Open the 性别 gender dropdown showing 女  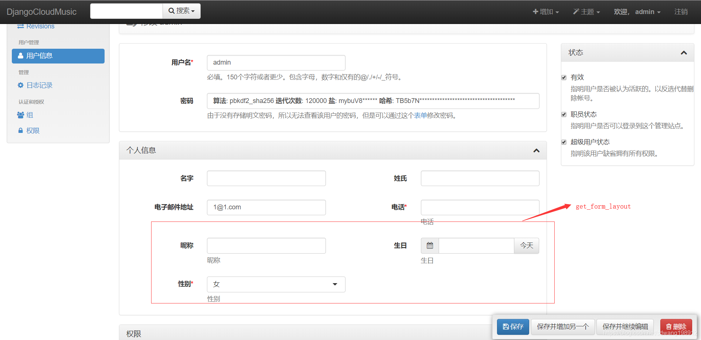point(276,284)
